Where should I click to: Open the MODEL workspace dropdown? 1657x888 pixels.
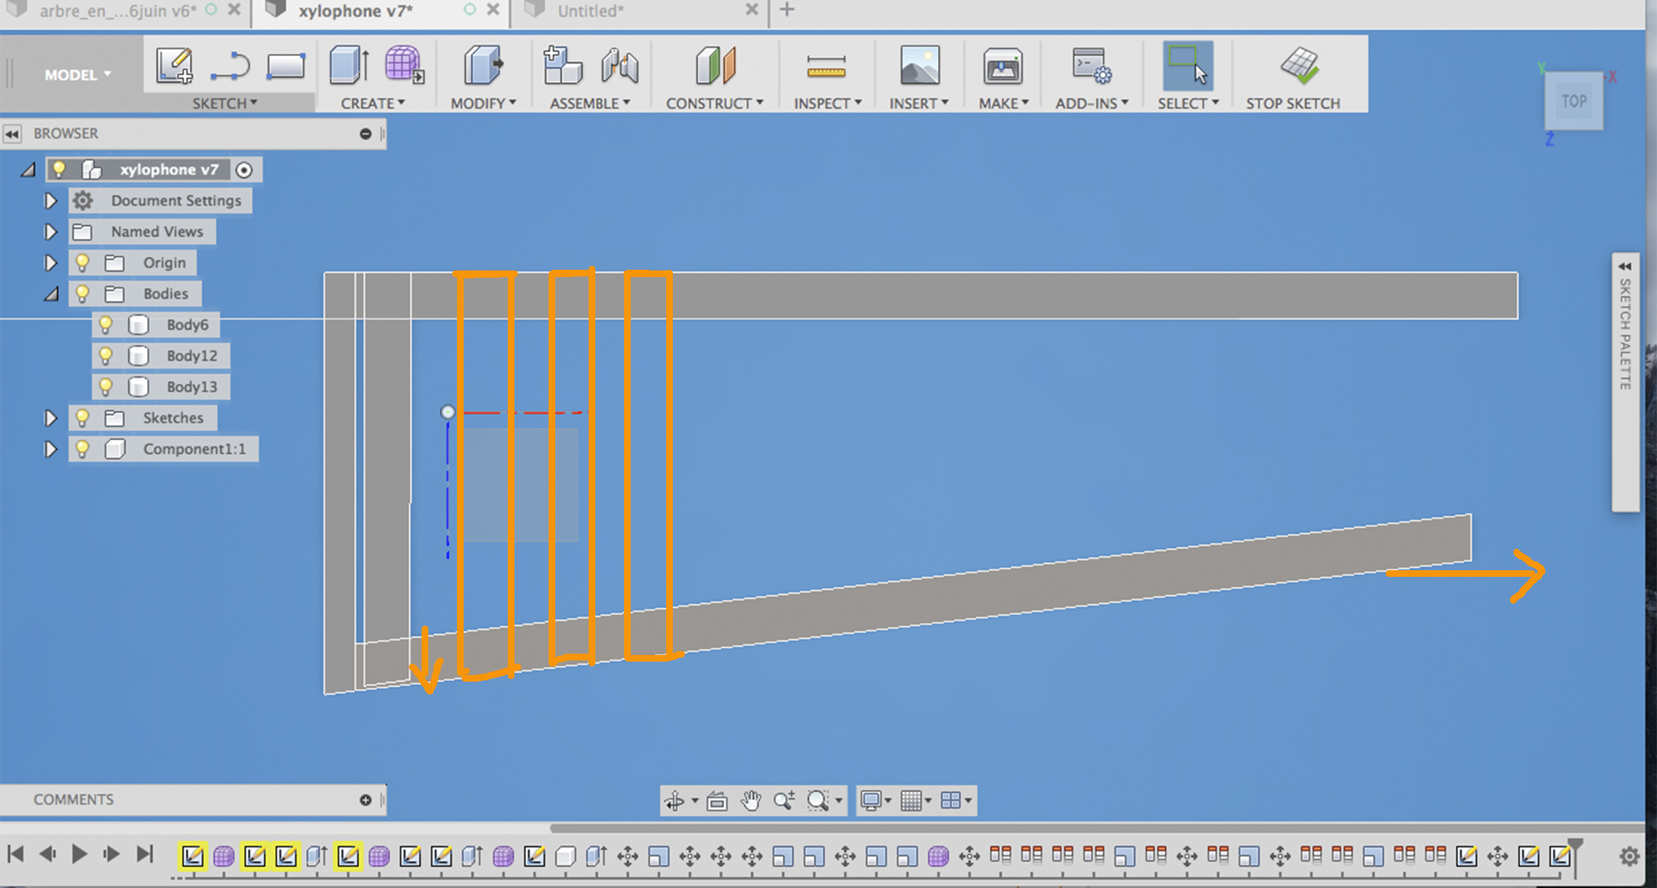(78, 75)
